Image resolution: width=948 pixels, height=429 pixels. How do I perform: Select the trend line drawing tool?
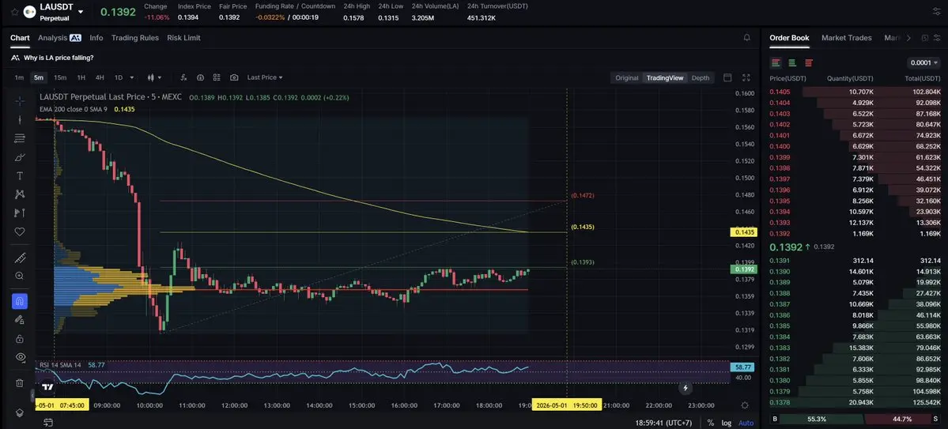tap(19, 119)
